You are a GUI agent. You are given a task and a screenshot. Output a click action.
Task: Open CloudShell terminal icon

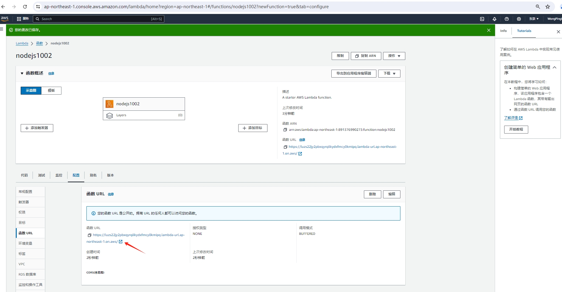[x=482, y=19]
